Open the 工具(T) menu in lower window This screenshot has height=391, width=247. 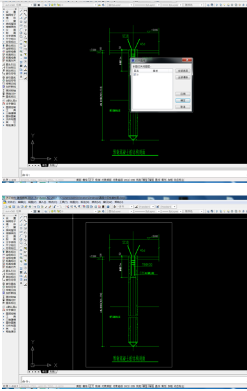click(x=63, y=202)
